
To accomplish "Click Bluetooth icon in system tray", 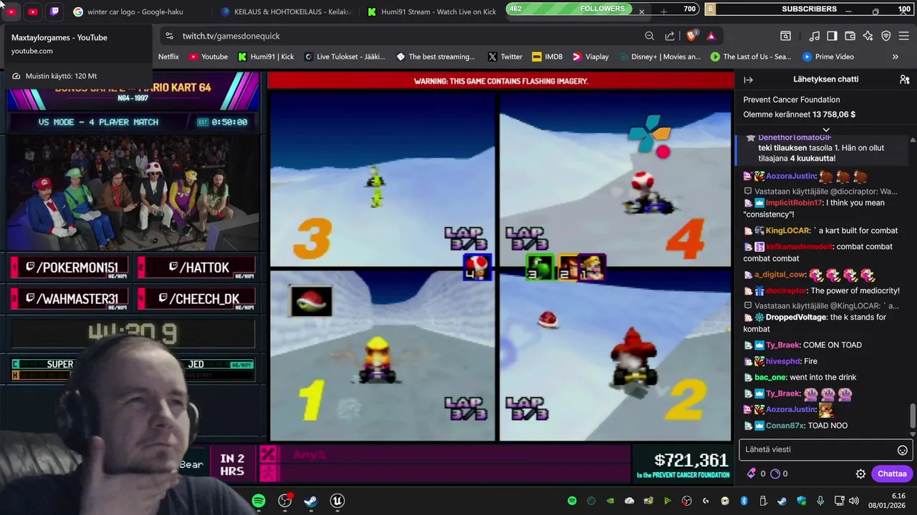I will click(744, 501).
